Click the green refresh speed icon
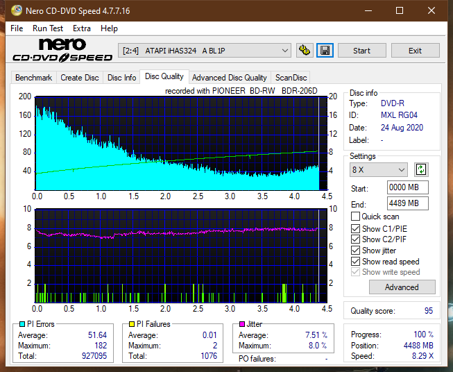The image size is (453, 372). click(421, 169)
